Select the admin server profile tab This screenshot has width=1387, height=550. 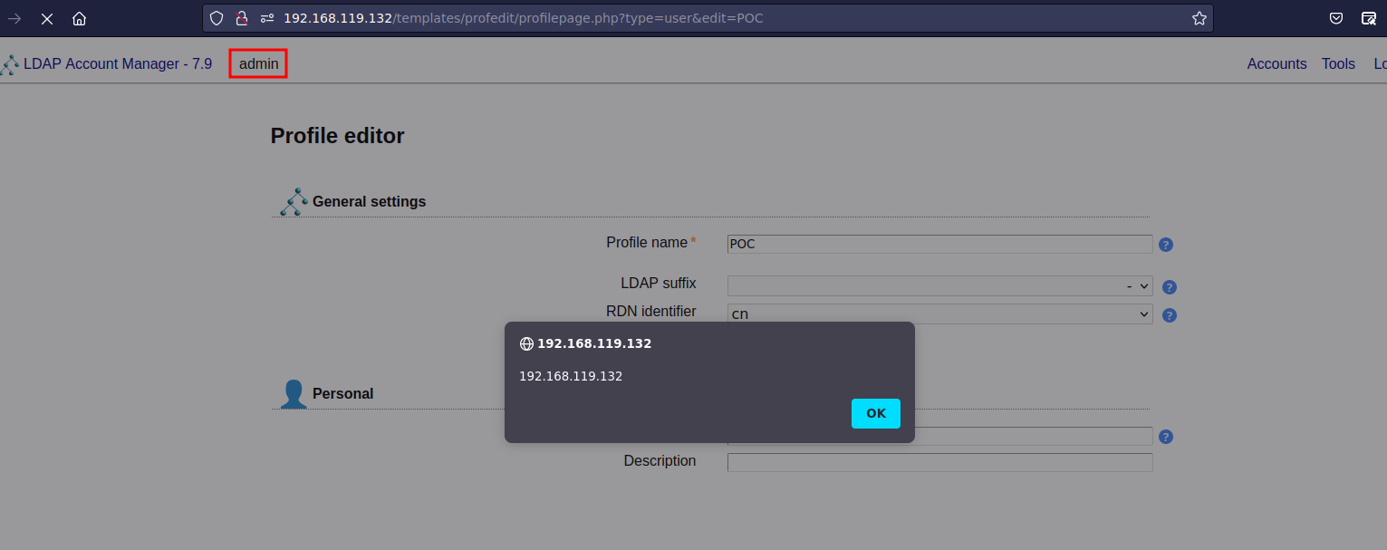(x=257, y=63)
